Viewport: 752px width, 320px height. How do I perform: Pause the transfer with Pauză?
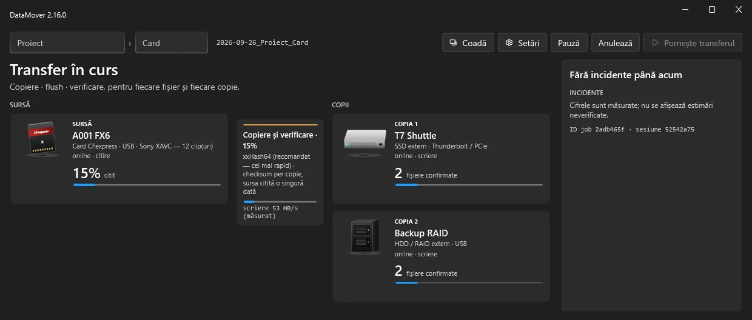569,43
